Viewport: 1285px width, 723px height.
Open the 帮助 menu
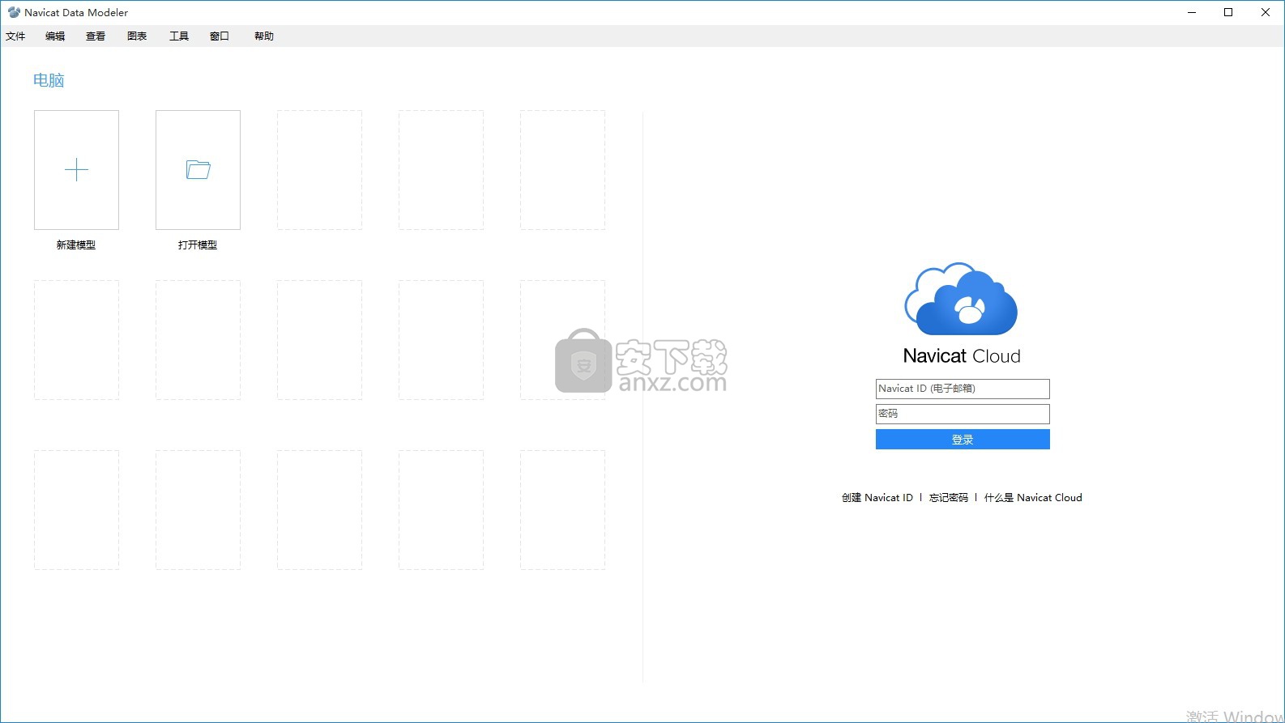[264, 36]
